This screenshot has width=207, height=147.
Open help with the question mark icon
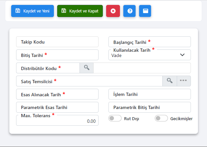pos(129,11)
